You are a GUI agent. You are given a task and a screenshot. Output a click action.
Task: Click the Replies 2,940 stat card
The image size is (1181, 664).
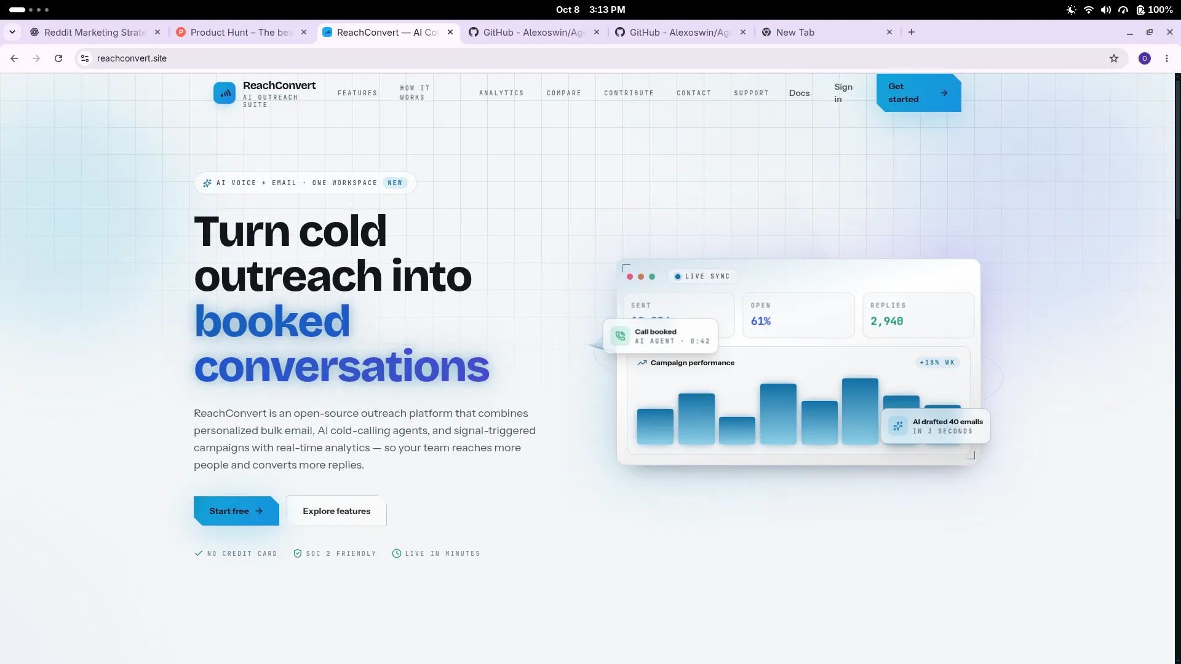click(x=918, y=315)
